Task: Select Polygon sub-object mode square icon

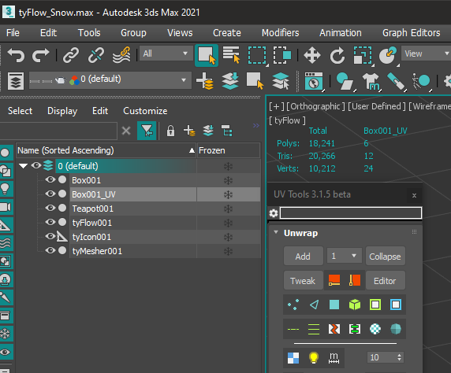Action: [334, 305]
